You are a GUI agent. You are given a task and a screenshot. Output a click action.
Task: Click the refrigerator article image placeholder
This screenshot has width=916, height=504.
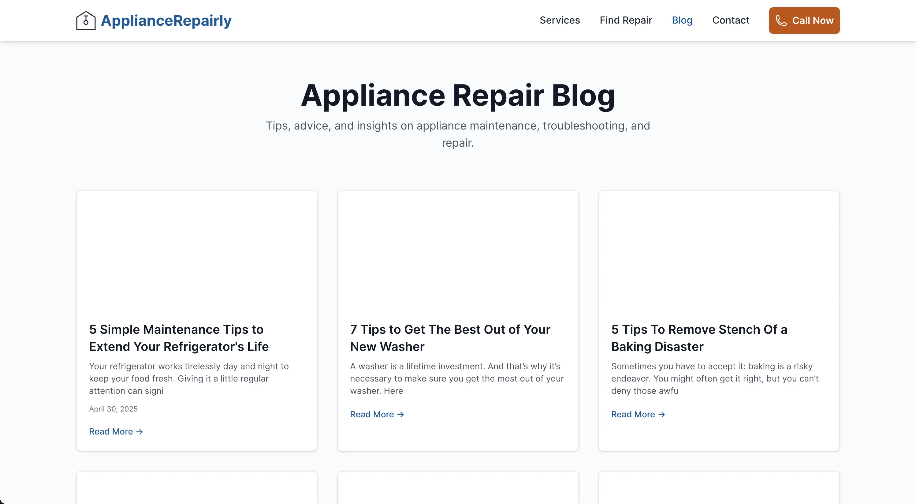pyautogui.click(x=197, y=251)
